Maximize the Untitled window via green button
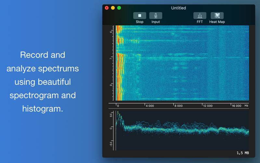The image size is (260, 163). (119, 8)
